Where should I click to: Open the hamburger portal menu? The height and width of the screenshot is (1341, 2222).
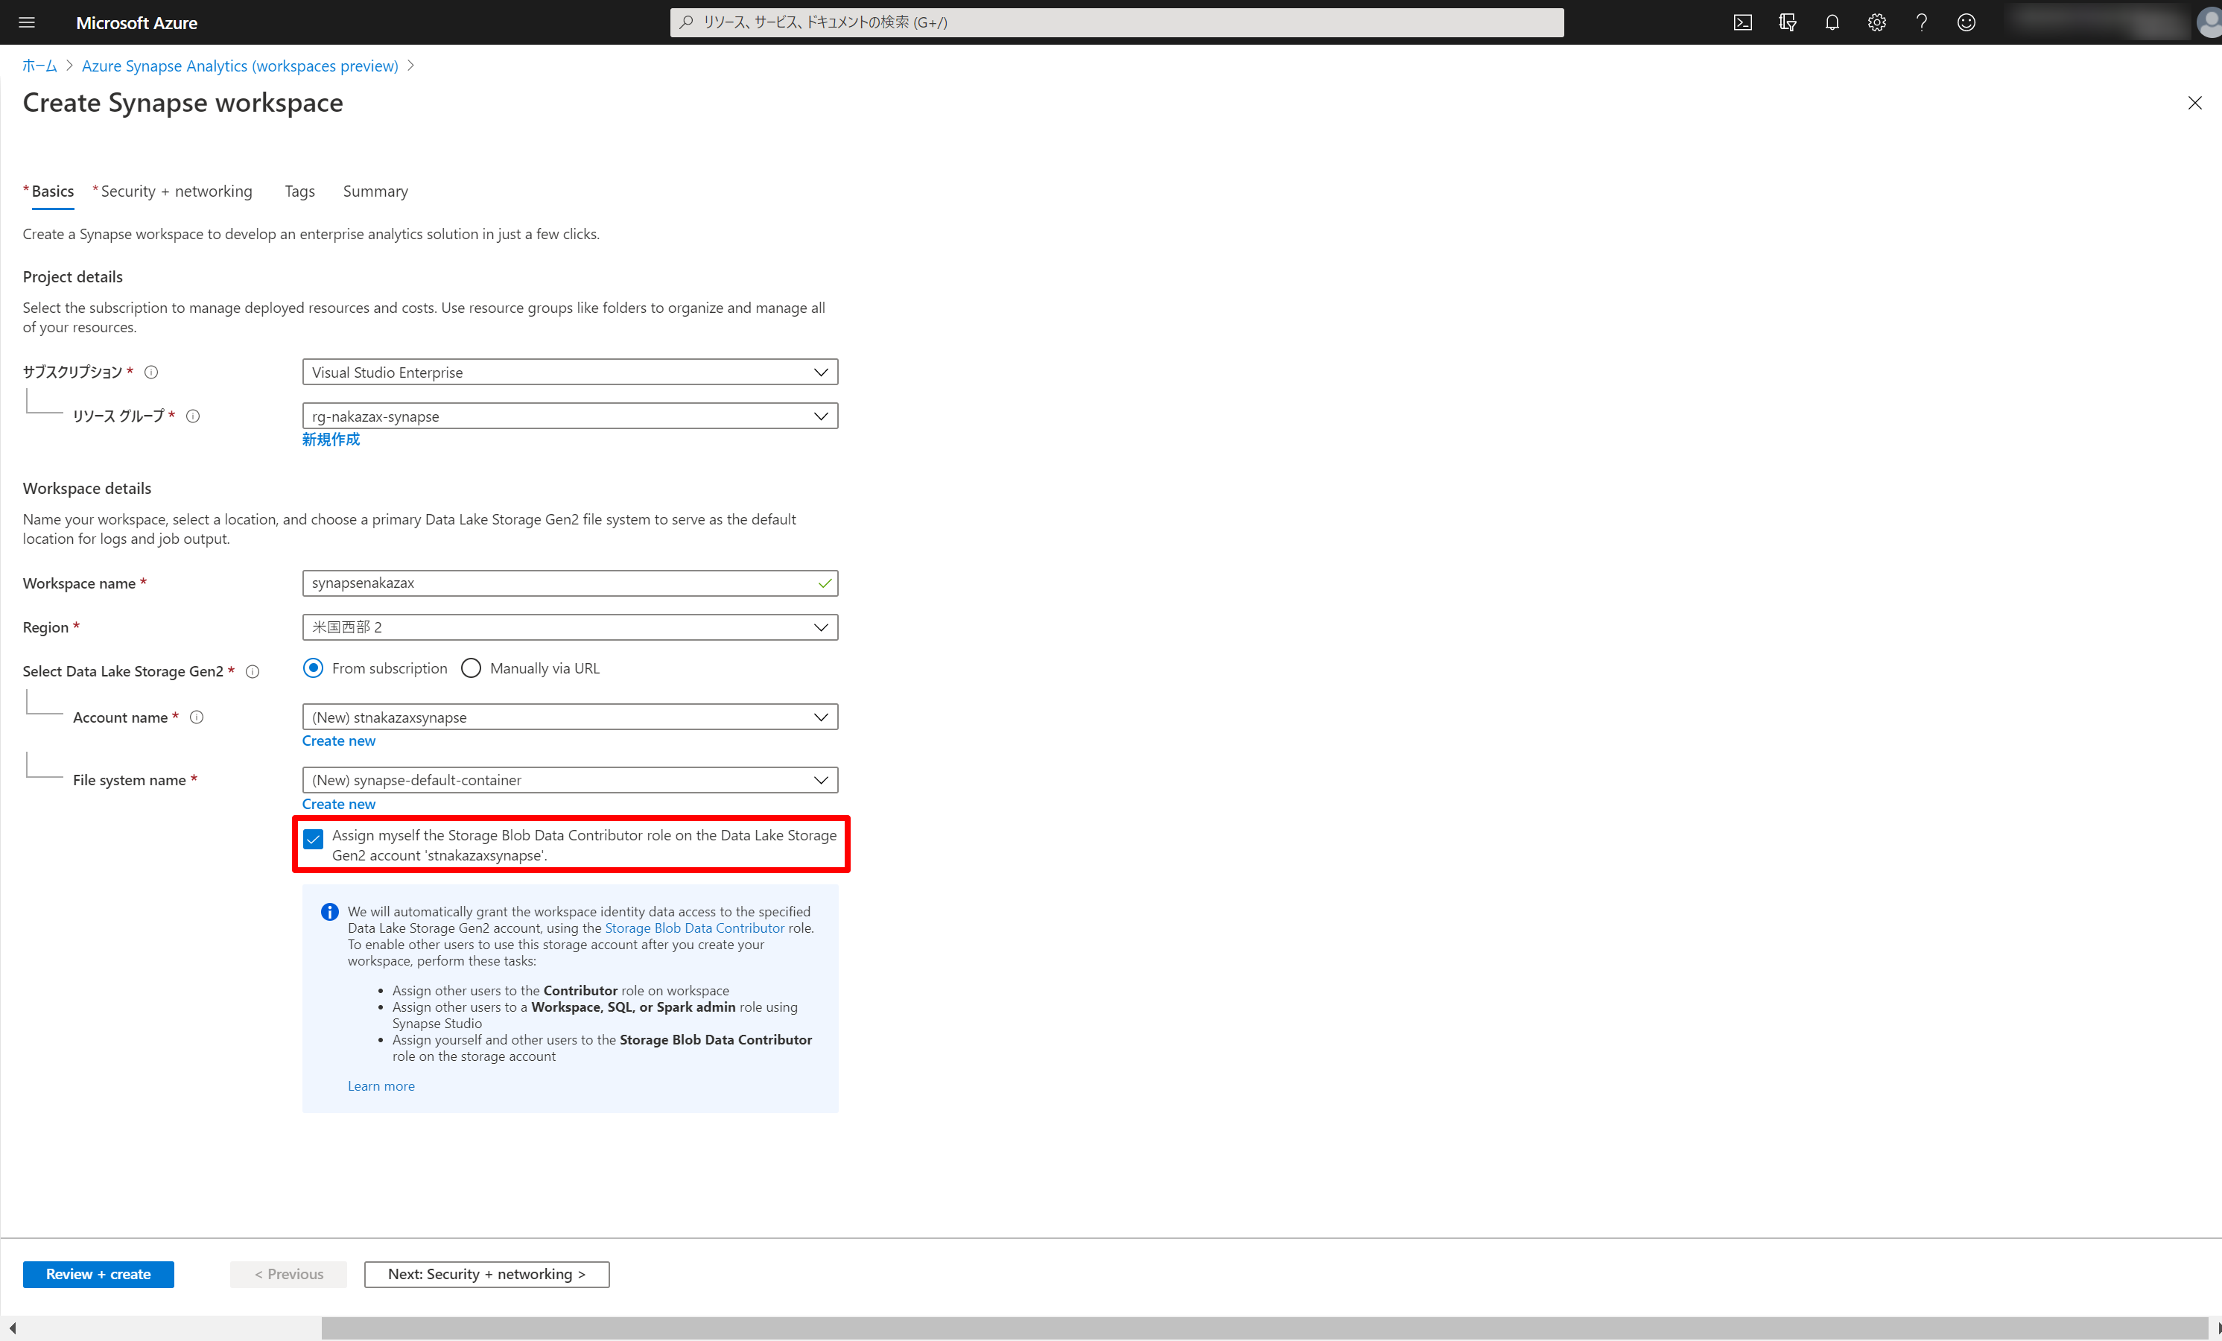pyautogui.click(x=27, y=22)
